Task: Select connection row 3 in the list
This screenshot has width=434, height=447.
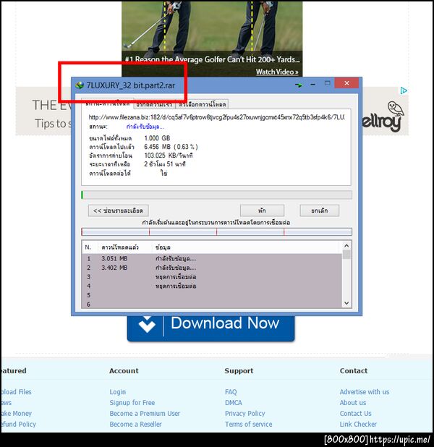Action: [x=212, y=277]
